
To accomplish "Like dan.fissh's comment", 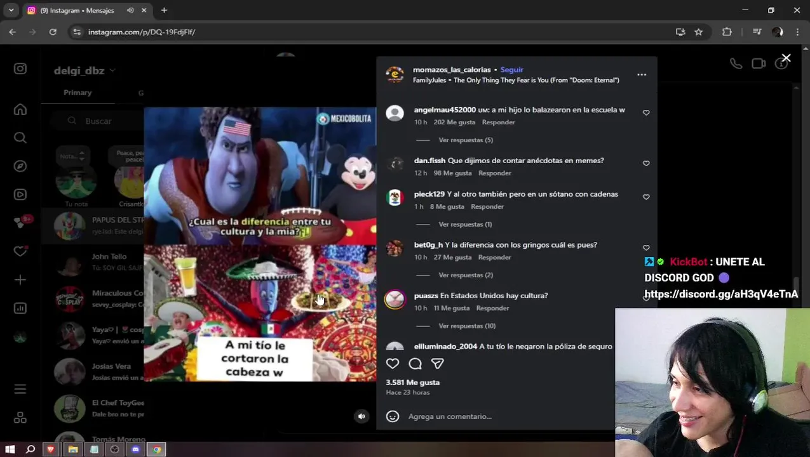I will click(x=646, y=163).
